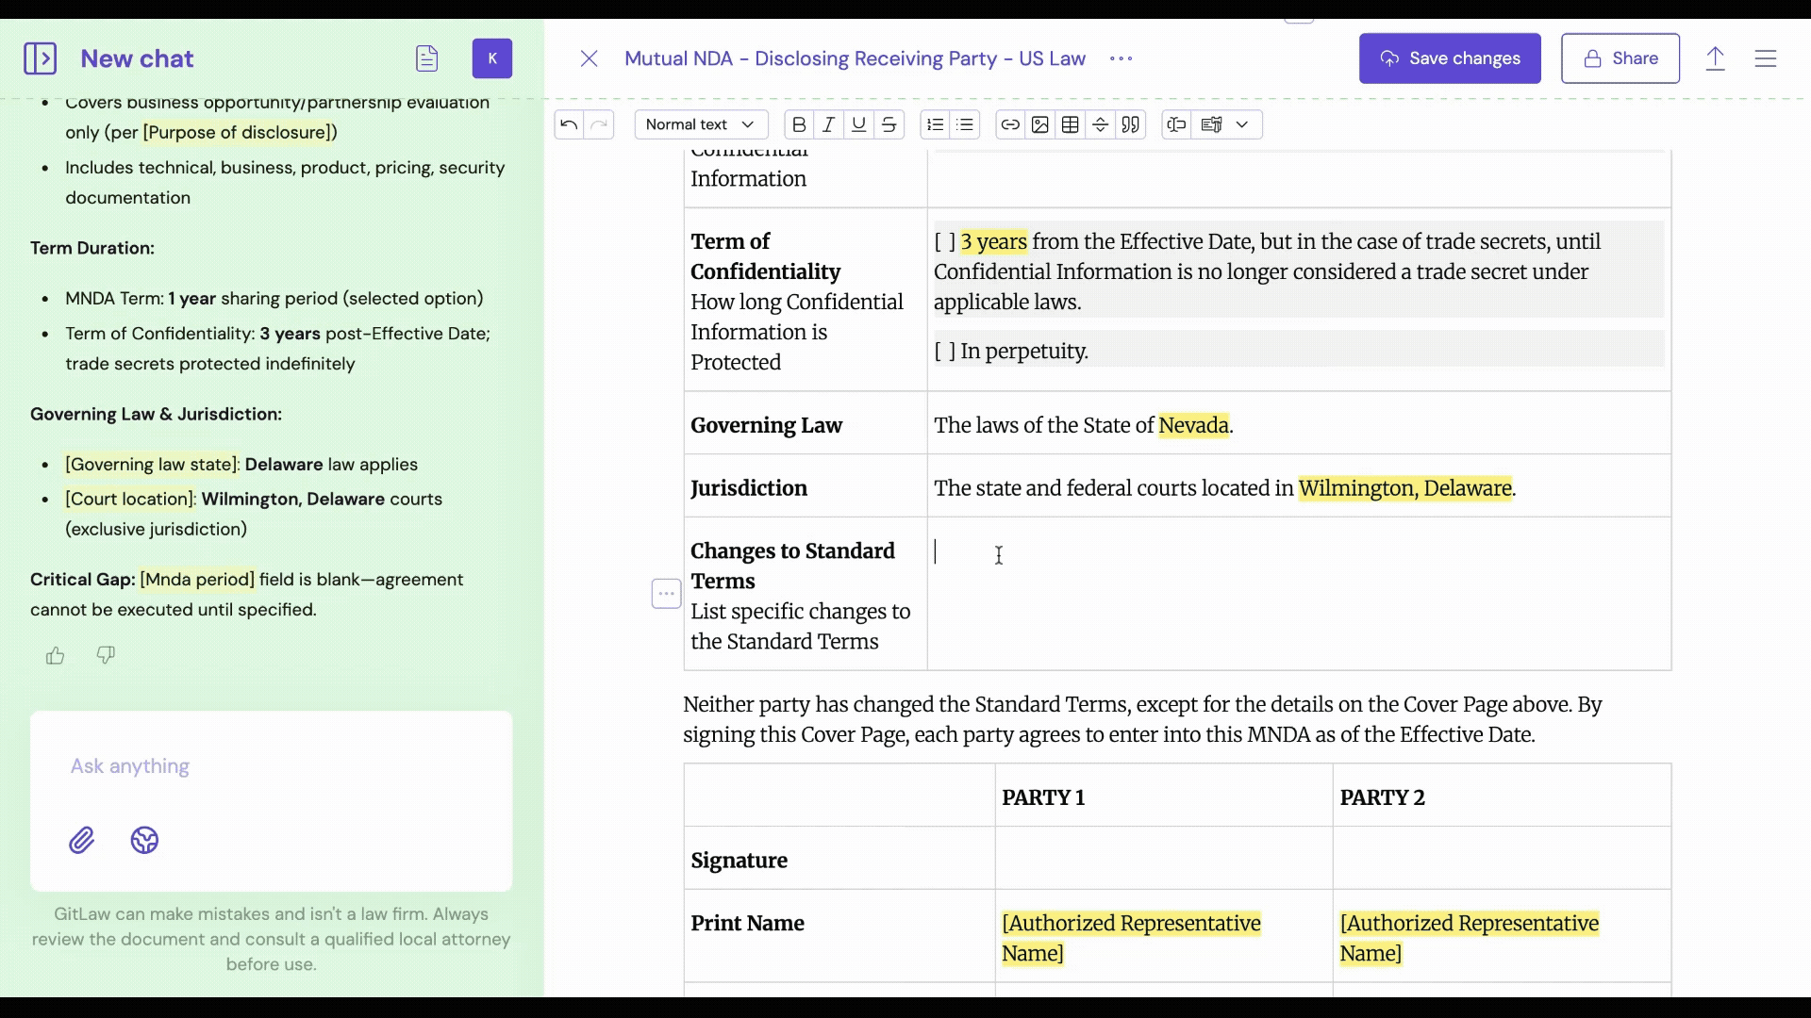Click the Share button
Screen dimensions: 1811x1018
coord(1620,58)
